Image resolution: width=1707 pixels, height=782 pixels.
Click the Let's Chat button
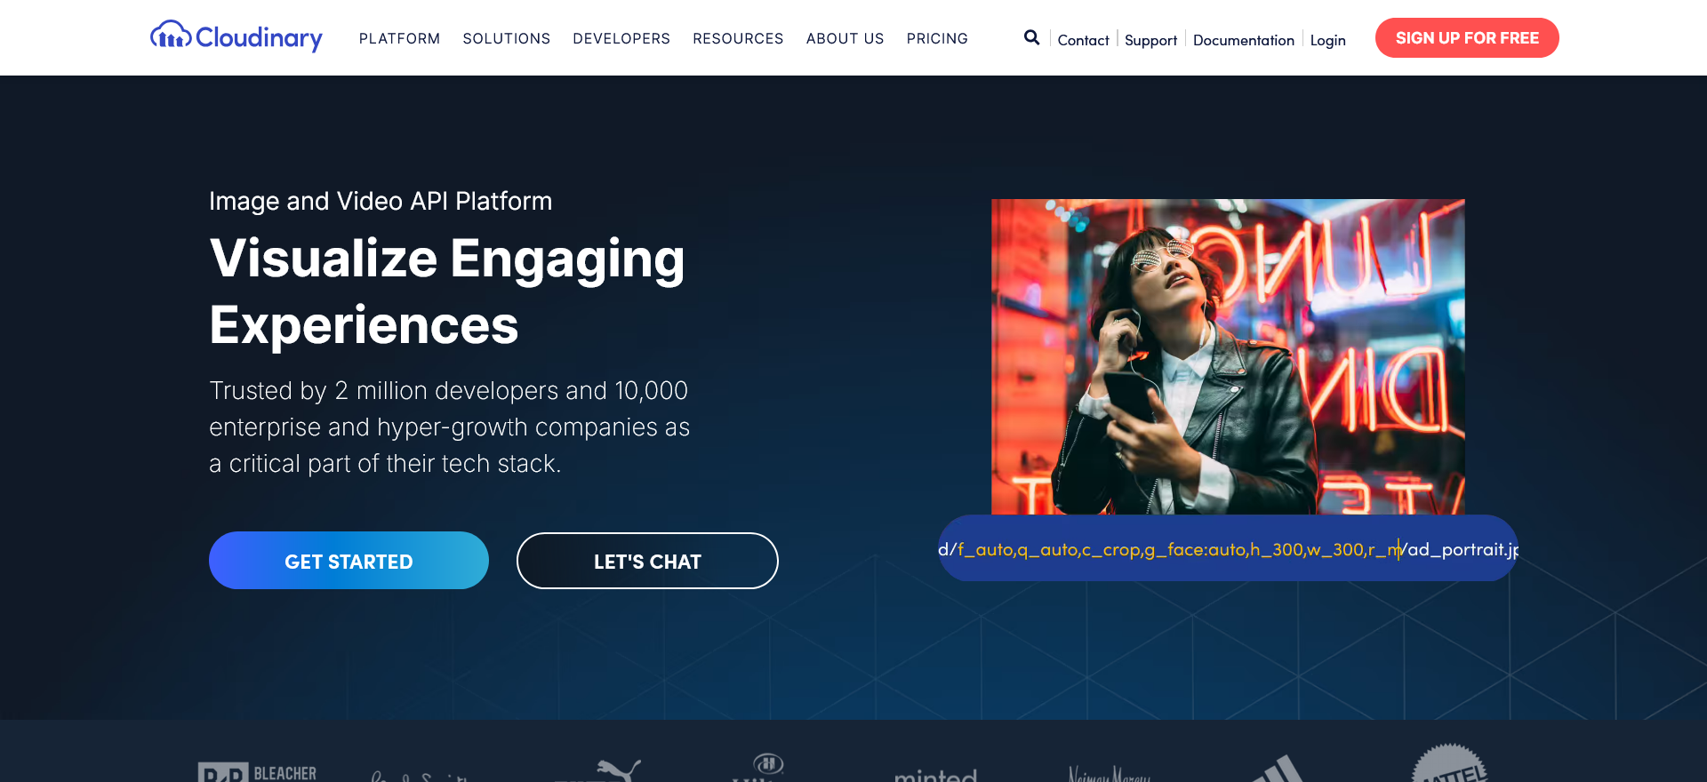point(647,561)
